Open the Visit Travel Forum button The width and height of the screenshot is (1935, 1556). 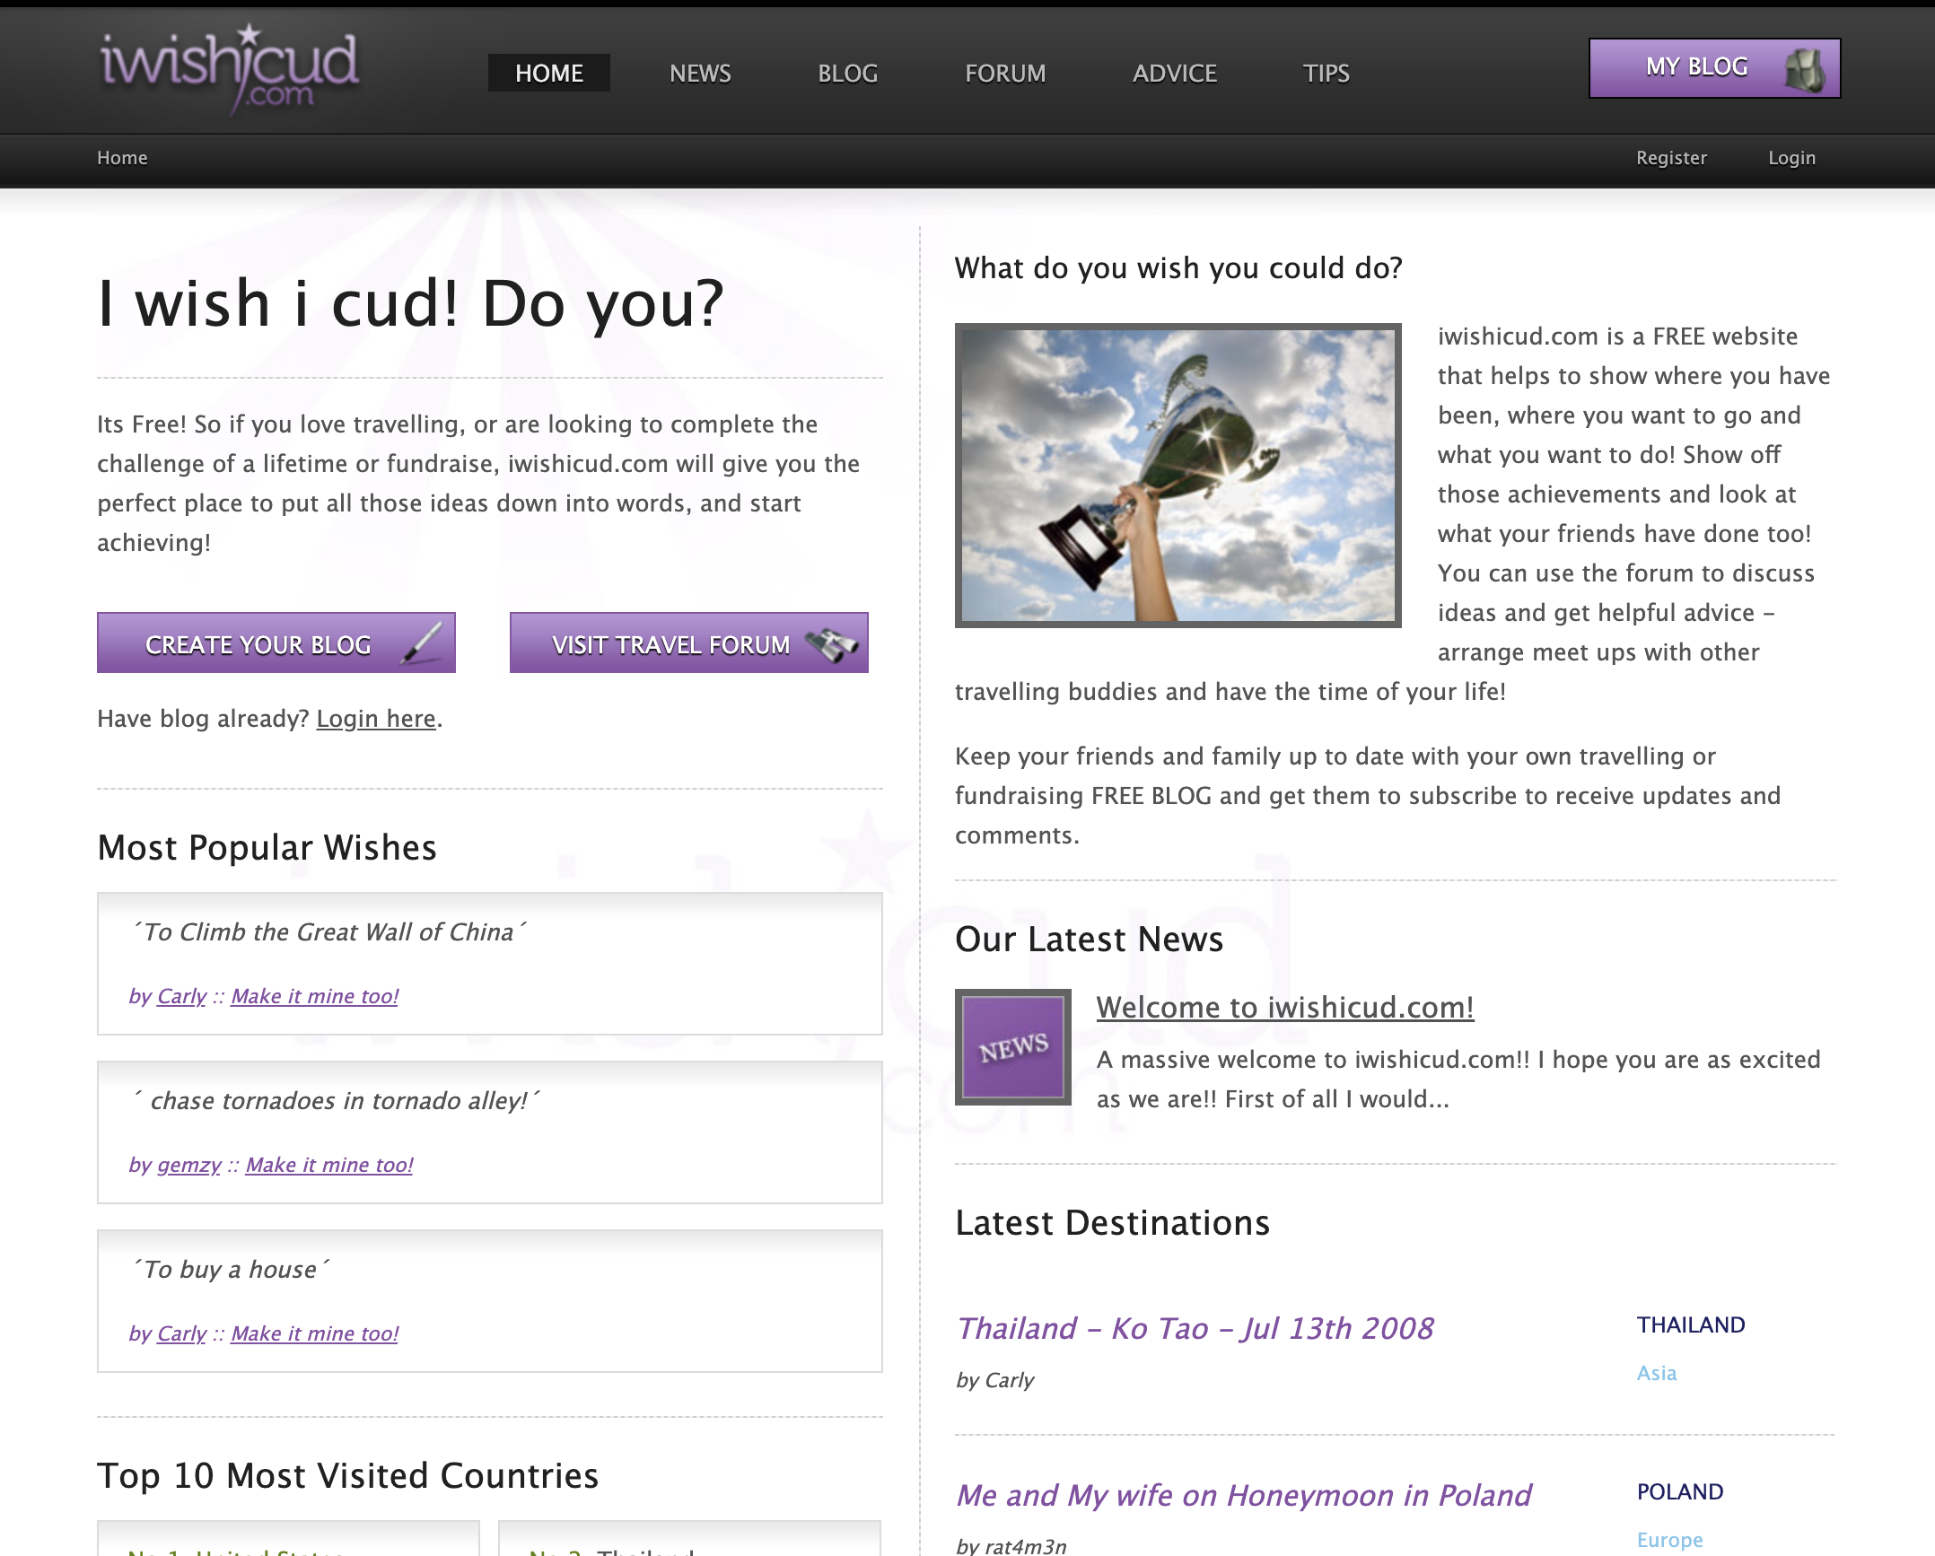coord(688,643)
